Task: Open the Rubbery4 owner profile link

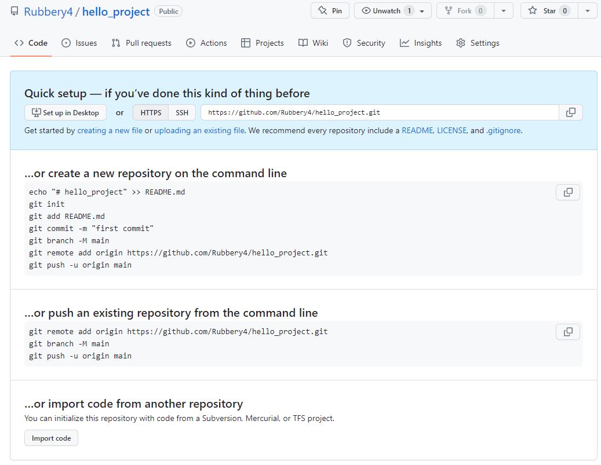Action: (48, 12)
